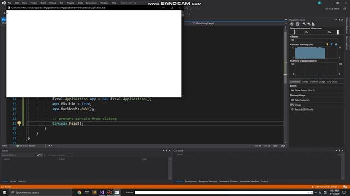Click the taskbar Address input field

click(223, 192)
